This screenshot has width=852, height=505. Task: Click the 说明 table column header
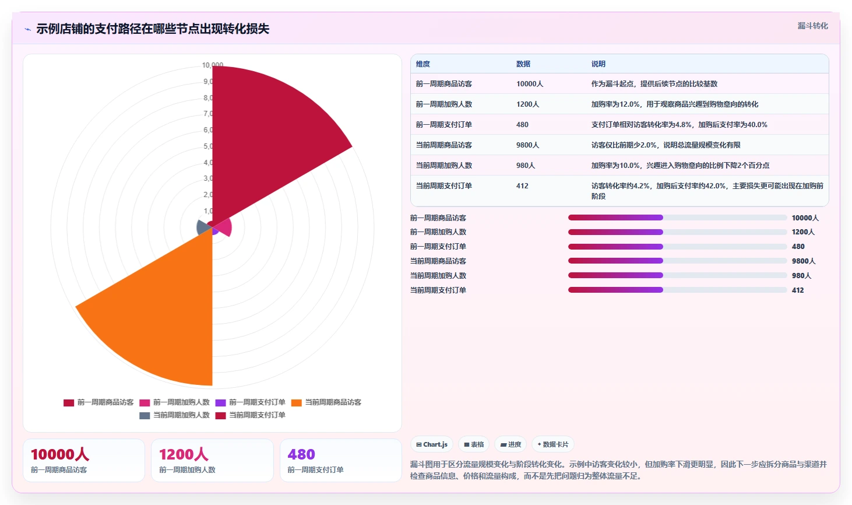[x=598, y=64]
